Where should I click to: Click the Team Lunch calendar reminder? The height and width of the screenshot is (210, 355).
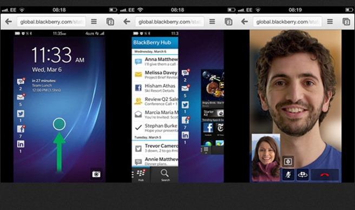(x=46, y=86)
